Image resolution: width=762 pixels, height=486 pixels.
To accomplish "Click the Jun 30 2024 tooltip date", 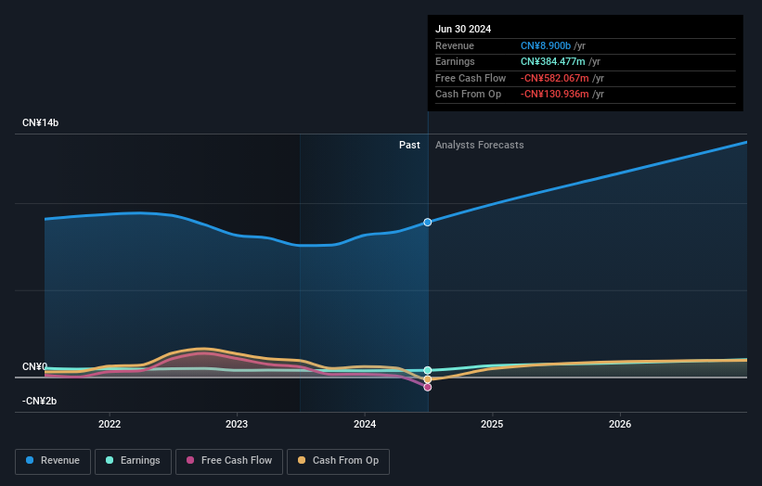I will tap(463, 29).
